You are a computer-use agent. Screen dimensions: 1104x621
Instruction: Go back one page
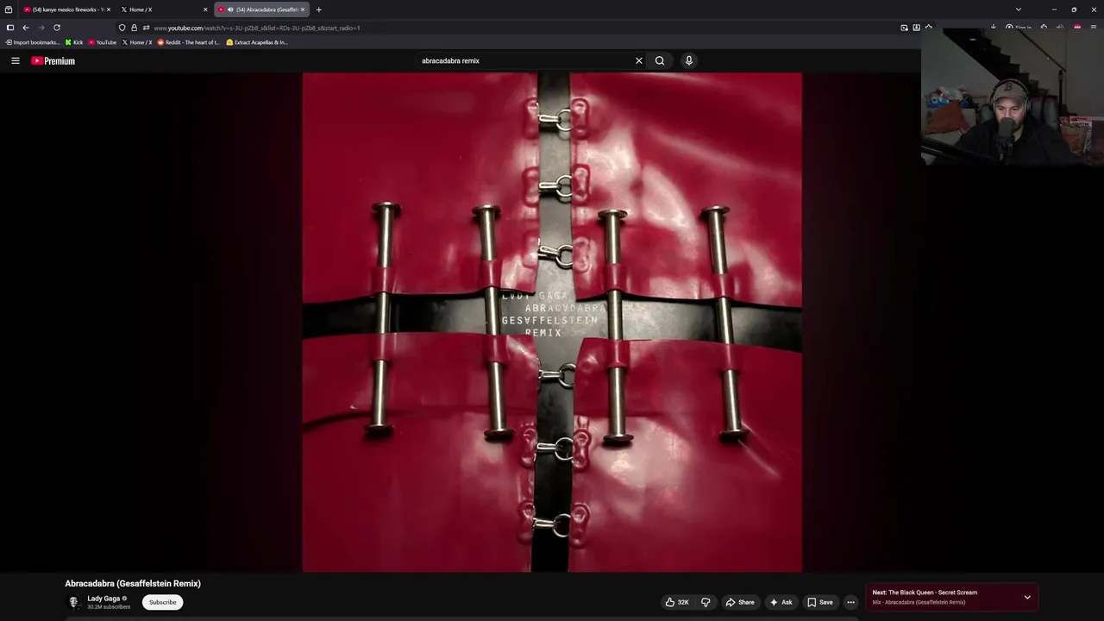coord(26,28)
